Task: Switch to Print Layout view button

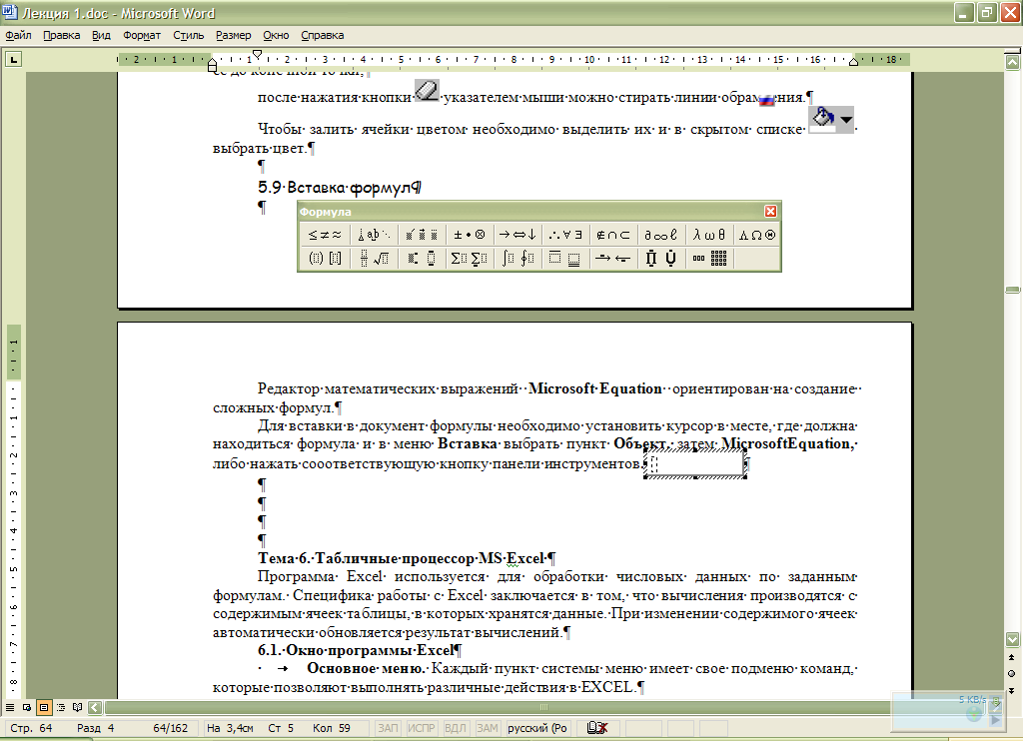Action: pyautogui.click(x=44, y=707)
